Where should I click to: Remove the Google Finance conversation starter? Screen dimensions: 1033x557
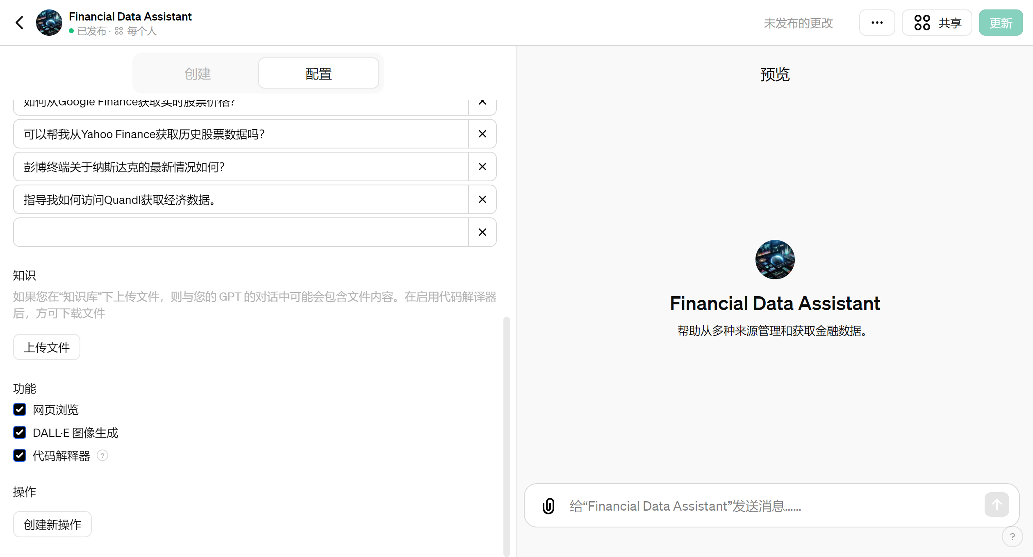pyautogui.click(x=482, y=103)
